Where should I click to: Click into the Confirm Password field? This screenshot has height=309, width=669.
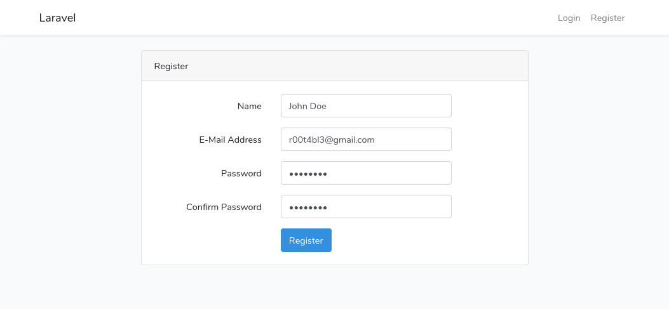tap(366, 207)
